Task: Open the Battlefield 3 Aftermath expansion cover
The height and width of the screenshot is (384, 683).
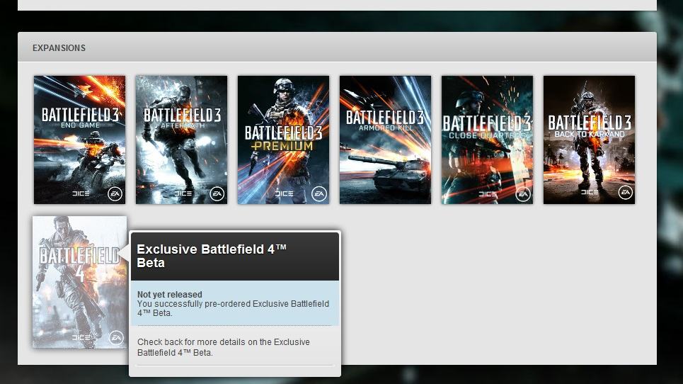Action: pyautogui.click(x=181, y=140)
